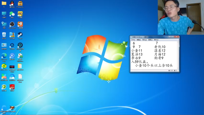Click the text 狗哥9 in Notepad

(159, 58)
